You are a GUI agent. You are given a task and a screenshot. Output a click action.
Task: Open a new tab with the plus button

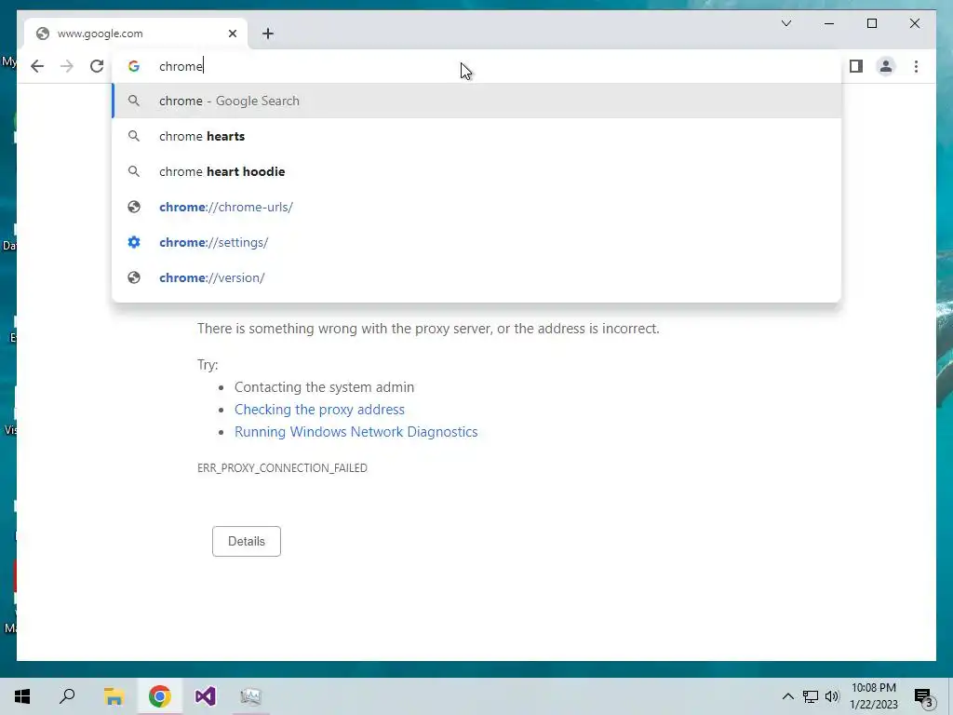[x=268, y=34]
